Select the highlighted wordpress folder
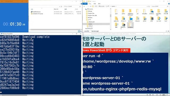The height and width of the screenshot is (96, 170). [130, 25]
